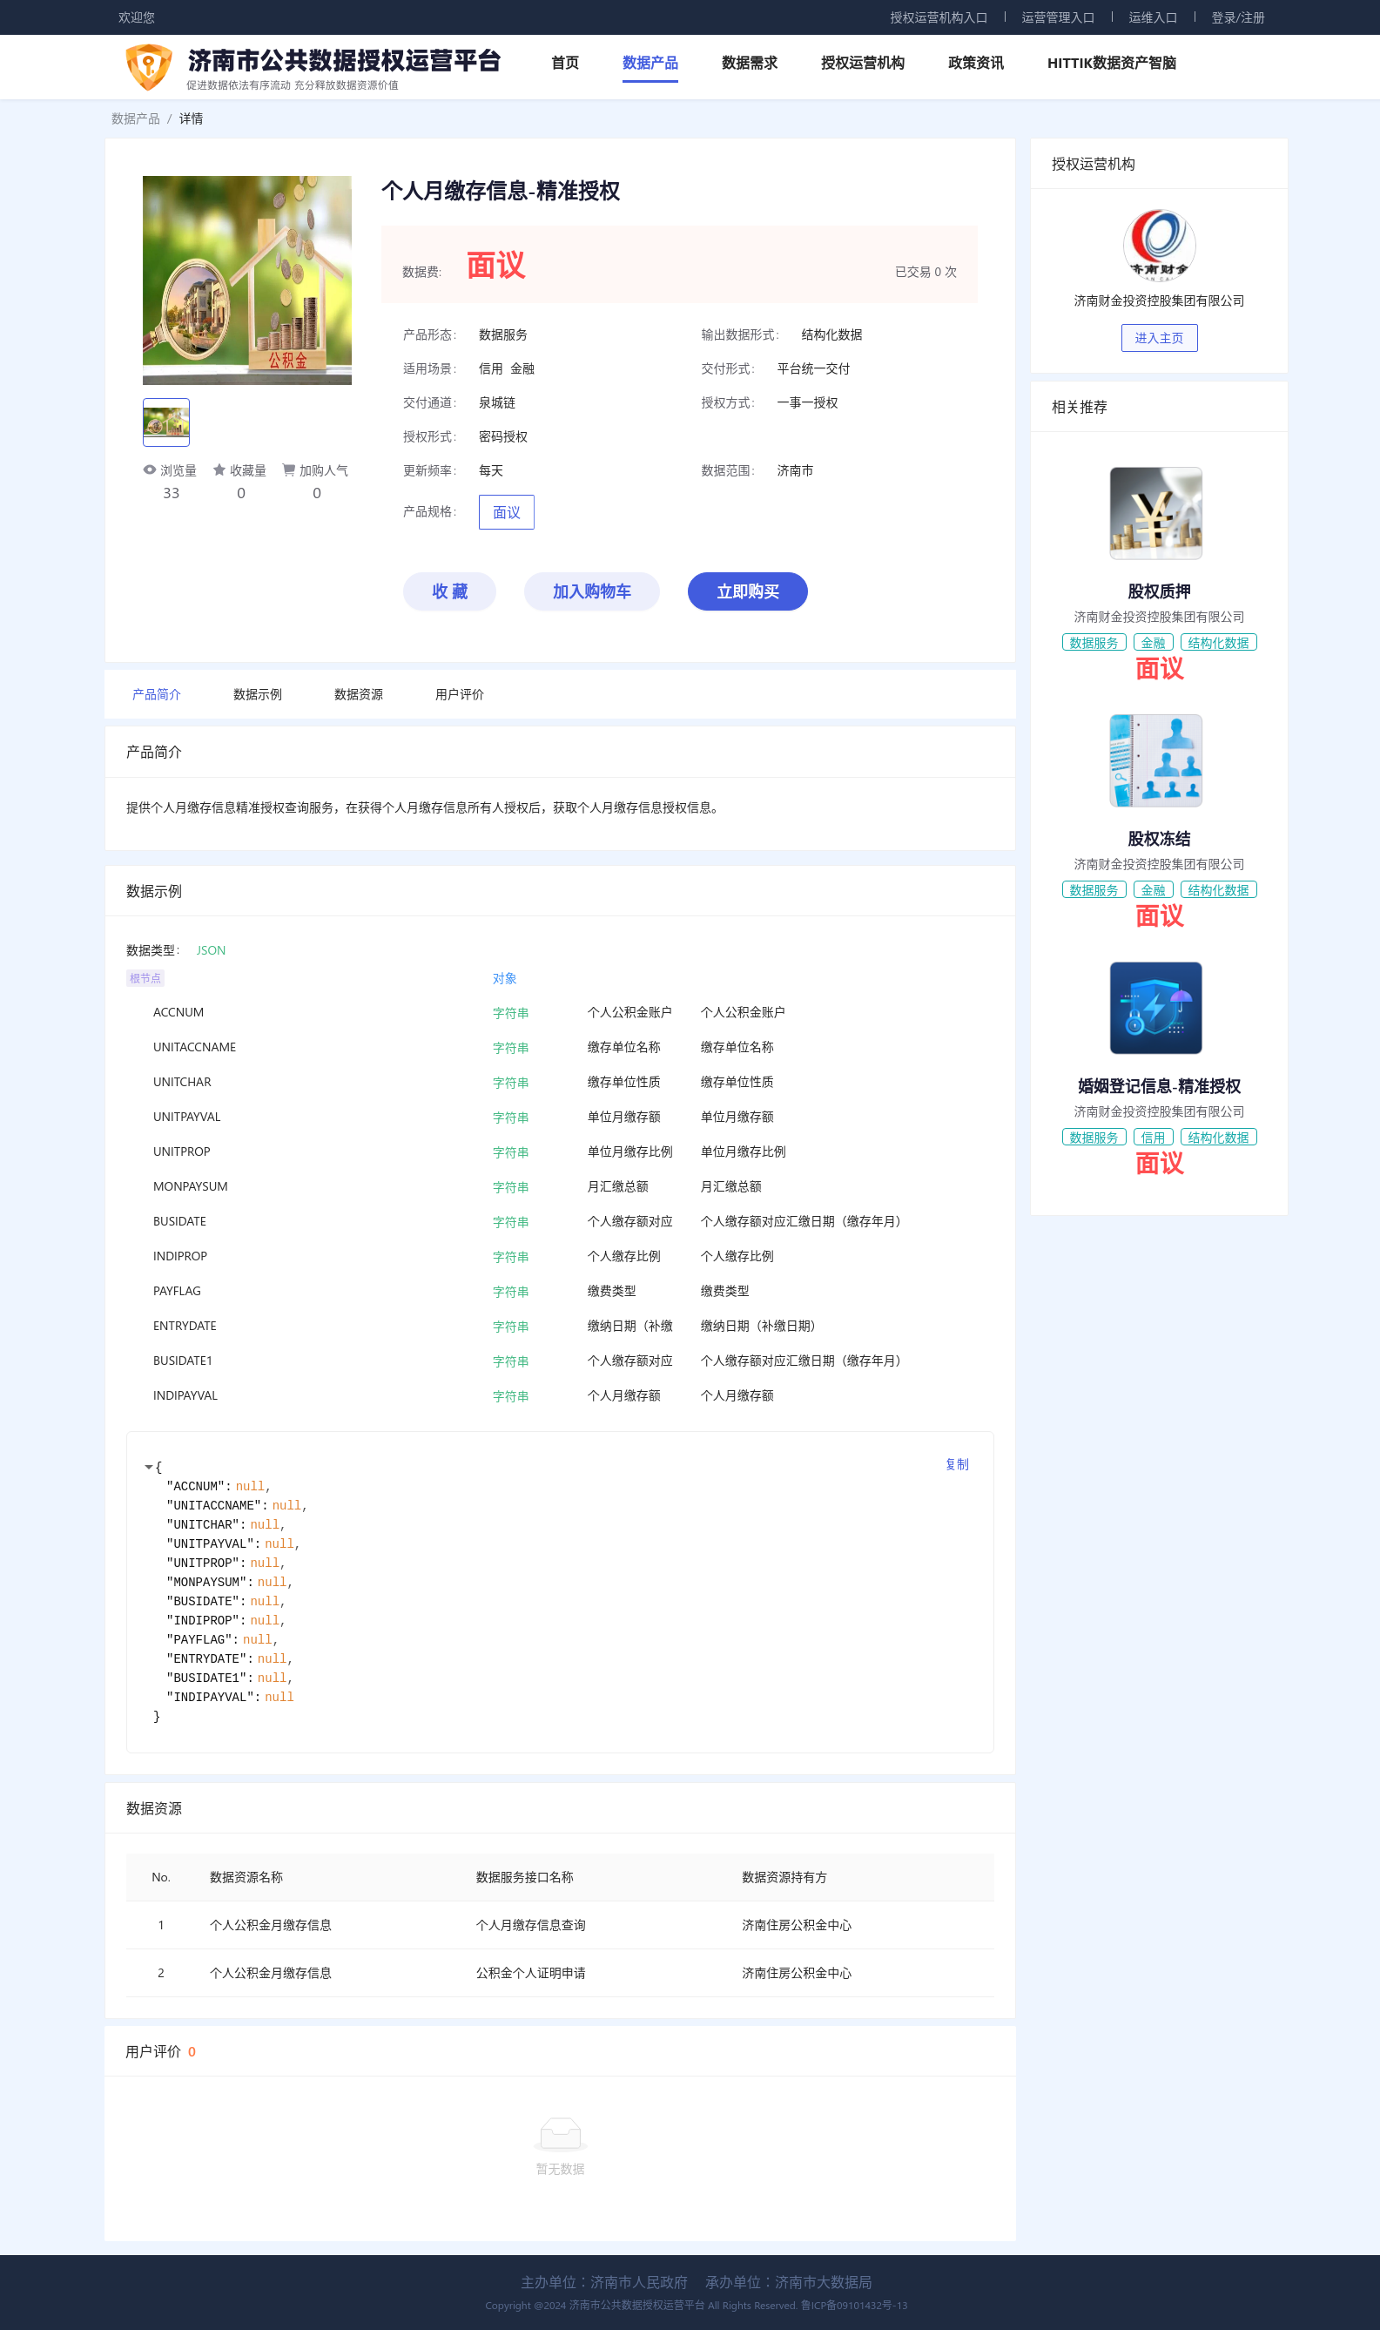Select the small product thumbnail
This screenshot has height=2330, width=1380.
[166, 422]
